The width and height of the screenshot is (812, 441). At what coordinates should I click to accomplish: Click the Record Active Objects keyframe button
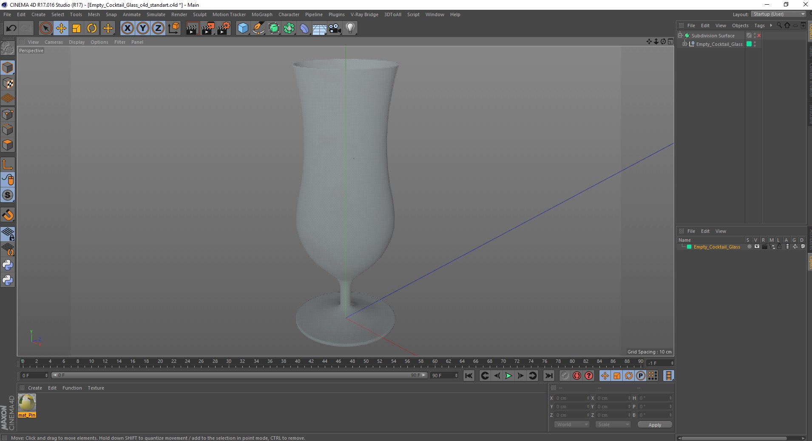point(565,376)
